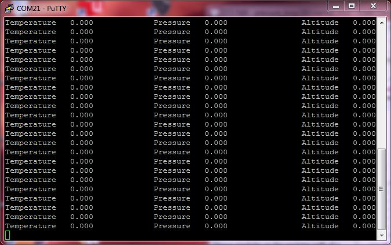Click the scrollbar up arrow
Viewport: 391px width, 245px height.
[382, 23]
